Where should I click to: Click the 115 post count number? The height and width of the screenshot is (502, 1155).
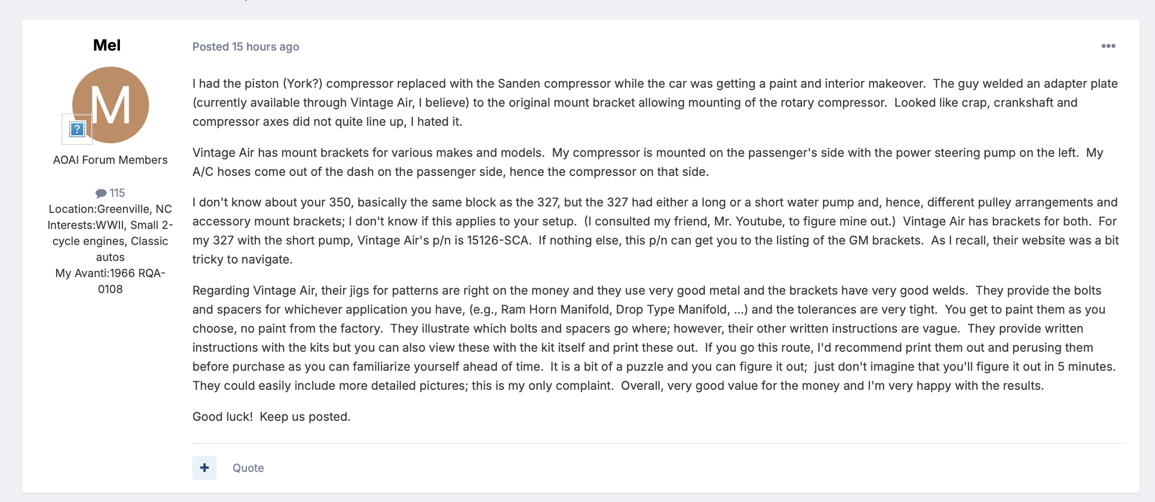click(x=117, y=193)
